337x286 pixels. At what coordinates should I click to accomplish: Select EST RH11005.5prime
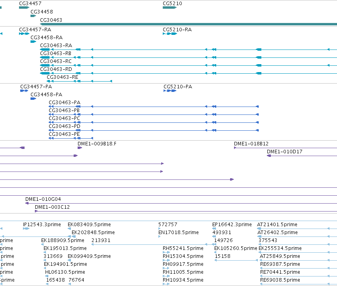[x=183, y=272]
